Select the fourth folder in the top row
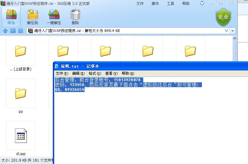Viewport: 248px width, 164px height. 148,51
